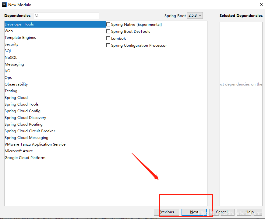Tick the Lombok checkbox
The height and width of the screenshot is (219, 265).
tap(108, 39)
